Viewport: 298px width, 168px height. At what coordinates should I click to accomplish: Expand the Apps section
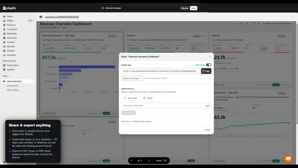[6, 76]
